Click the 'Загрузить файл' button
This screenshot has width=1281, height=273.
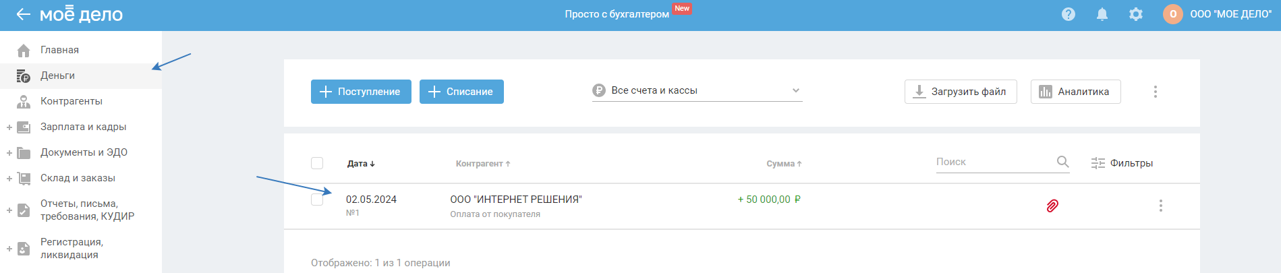(x=961, y=92)
